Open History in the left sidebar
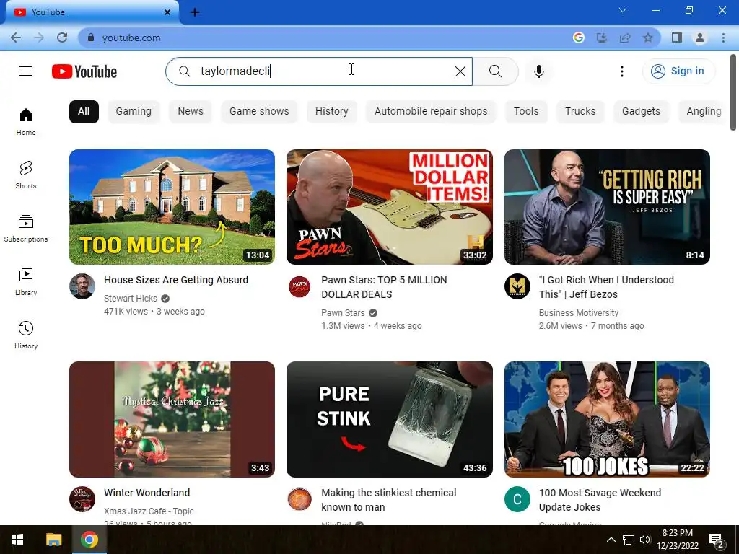The image size is (739, 554). (26, 335)
